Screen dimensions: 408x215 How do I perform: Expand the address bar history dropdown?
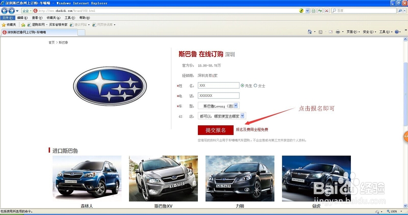coord(307,11)
